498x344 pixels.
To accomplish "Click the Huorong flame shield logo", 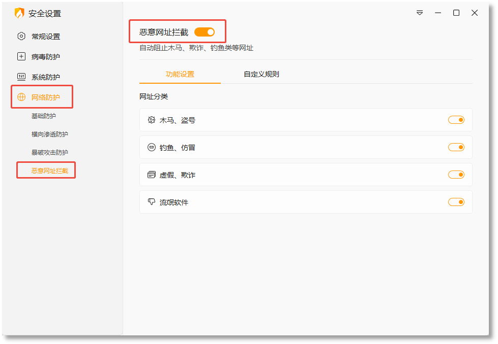I will (19, 13).
